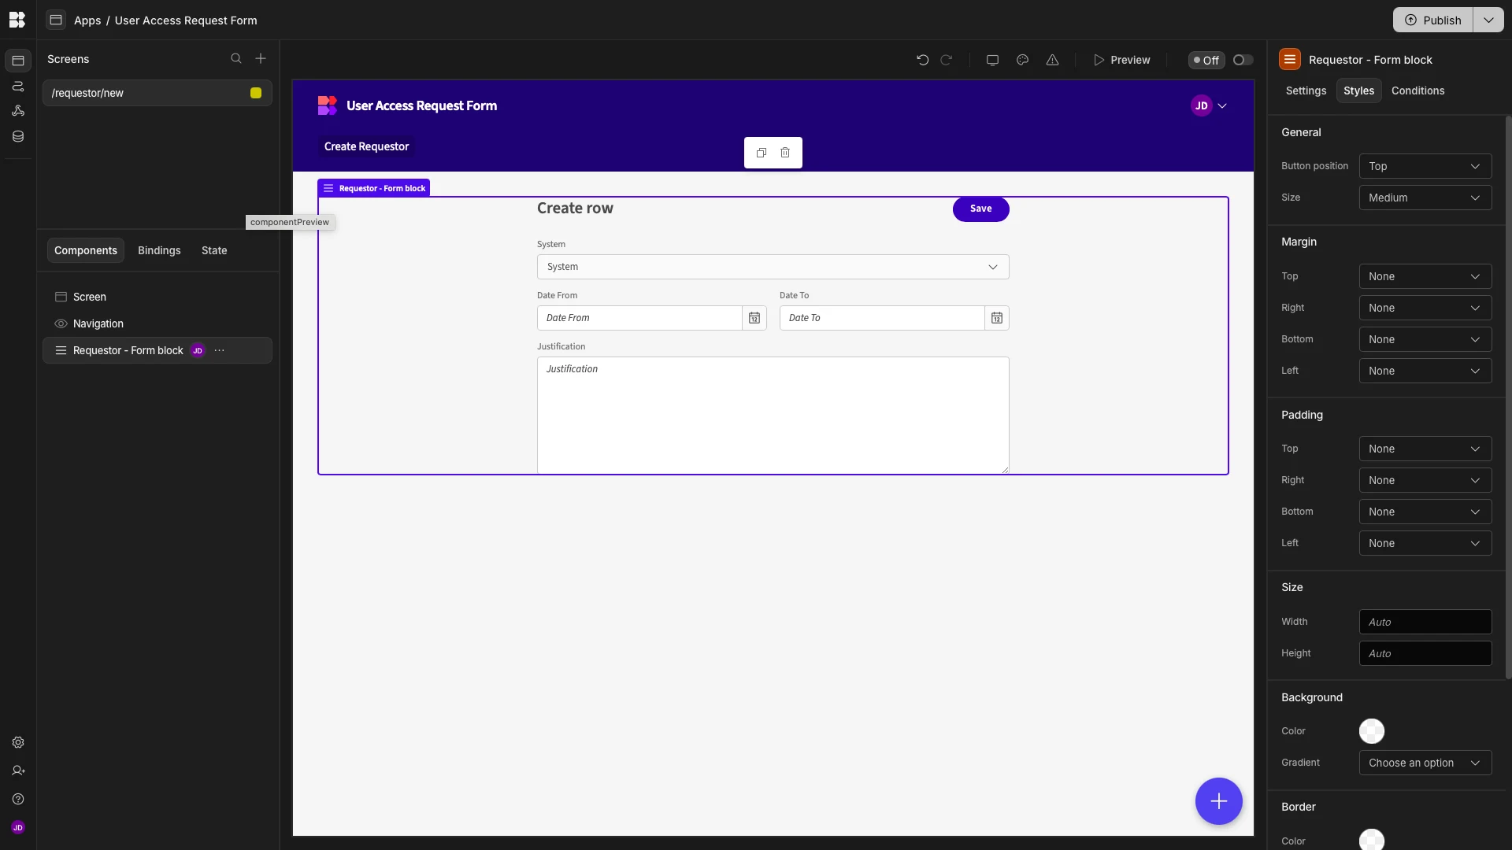Switch to the Bindings tab
The width and height of the screenshot is (1512, 850).
(x=159, y=250)
